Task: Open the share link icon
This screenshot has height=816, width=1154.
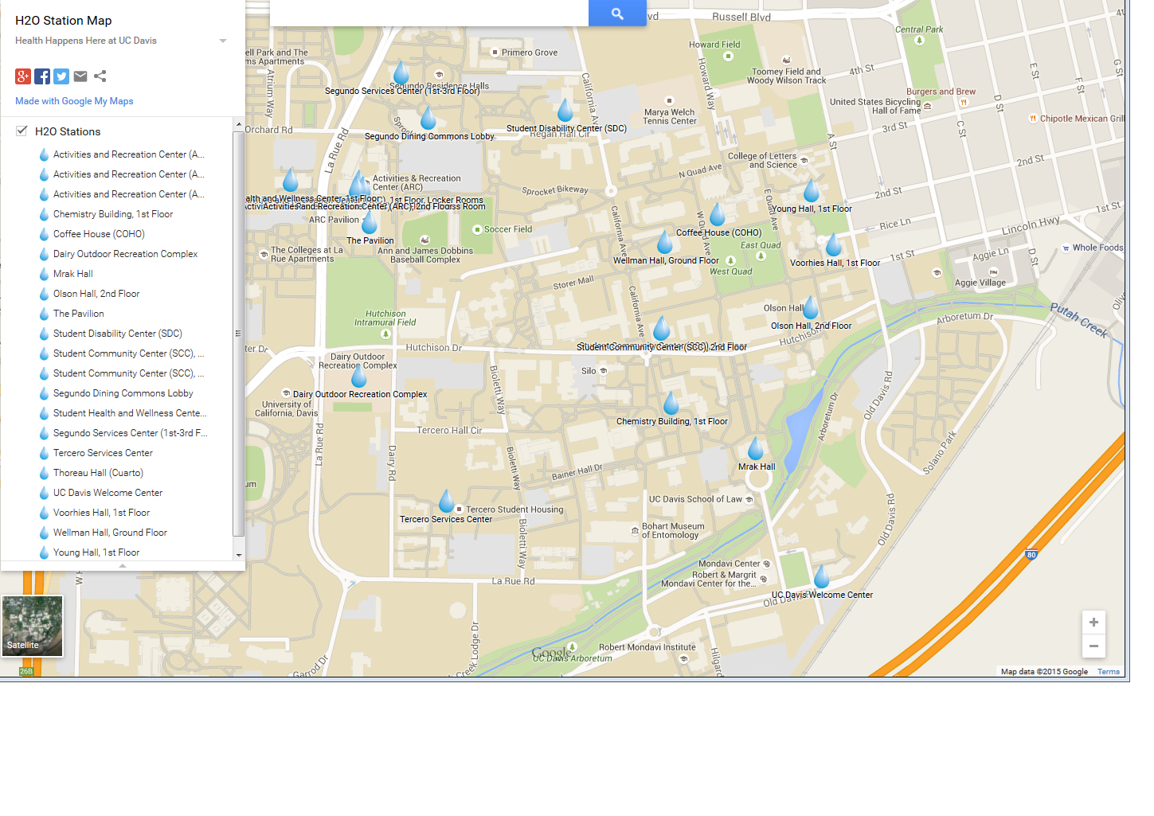Action: (100, 76)
